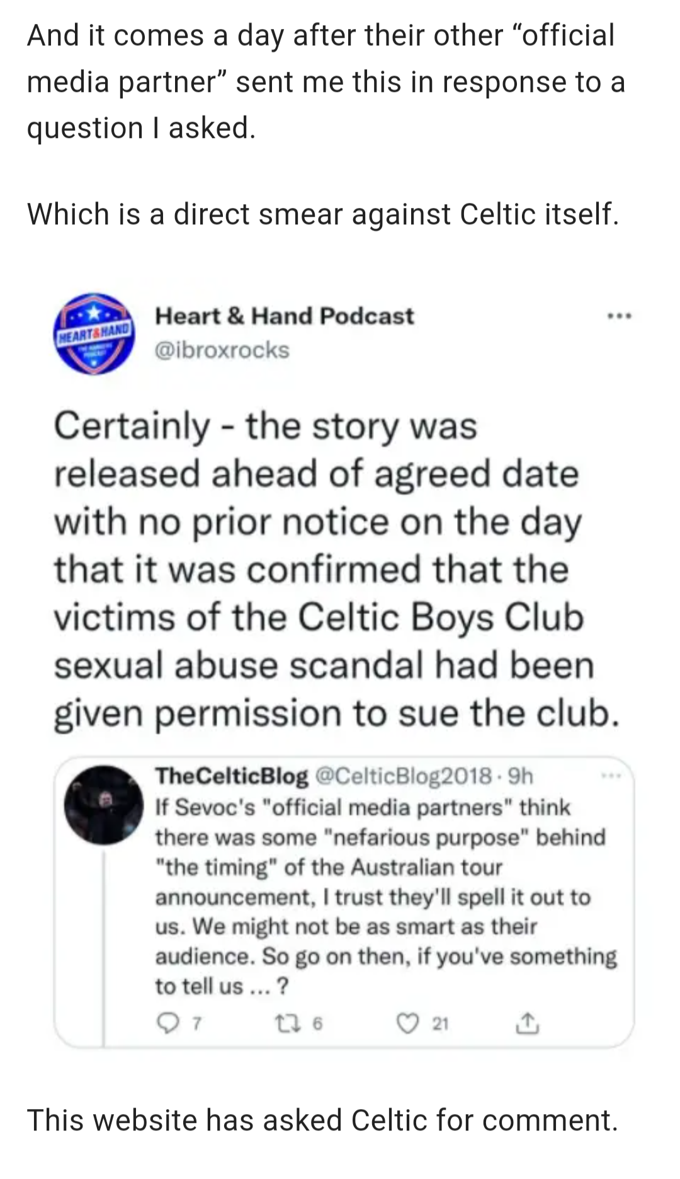Image resolution: width=680 pixels, height=1179 pixels.
Task: Open the 9h timestamp of quoted tweet
Action: point(520,776)
